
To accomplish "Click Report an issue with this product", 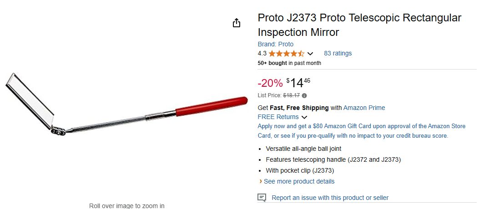I will 330,198.
